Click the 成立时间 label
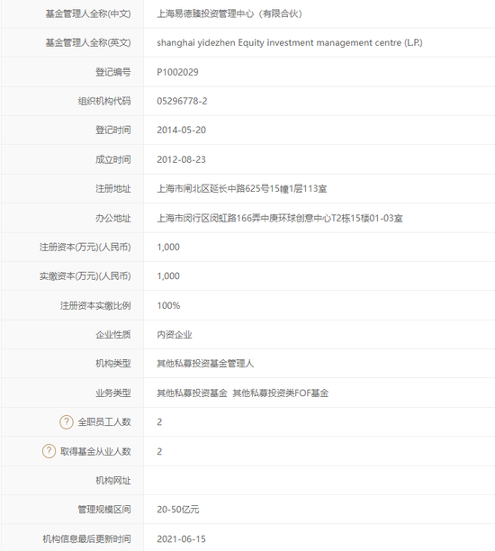Screen dimensions: 495x551 113,159
